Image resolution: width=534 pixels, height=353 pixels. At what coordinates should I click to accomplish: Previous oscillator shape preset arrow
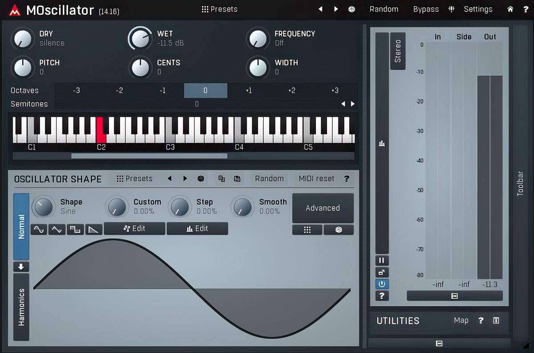(x=170, y=179)
